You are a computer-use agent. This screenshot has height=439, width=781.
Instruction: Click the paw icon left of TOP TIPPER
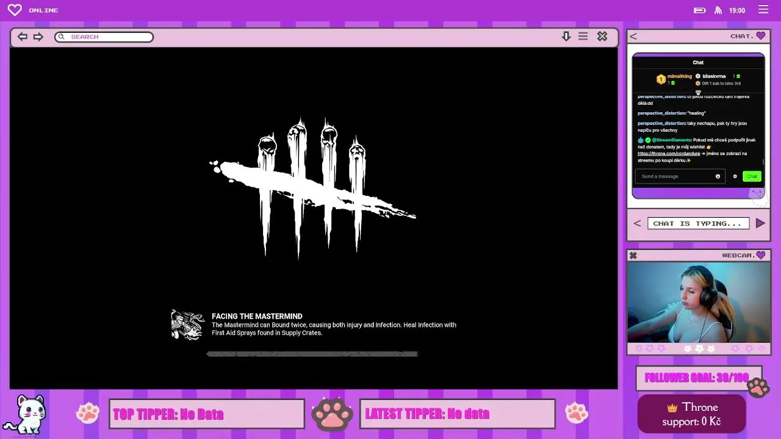(88, 413)
